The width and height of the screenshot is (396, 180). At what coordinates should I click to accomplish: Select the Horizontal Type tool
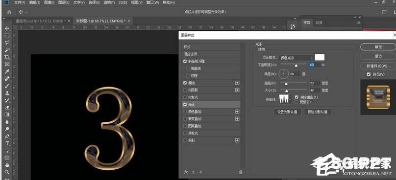(7, 143)
